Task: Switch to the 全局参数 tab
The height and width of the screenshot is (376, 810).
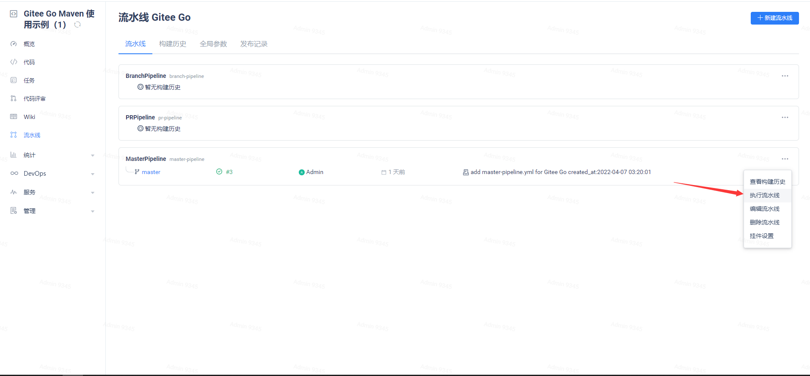Action: pyautogui.click(x=213, y=44)
